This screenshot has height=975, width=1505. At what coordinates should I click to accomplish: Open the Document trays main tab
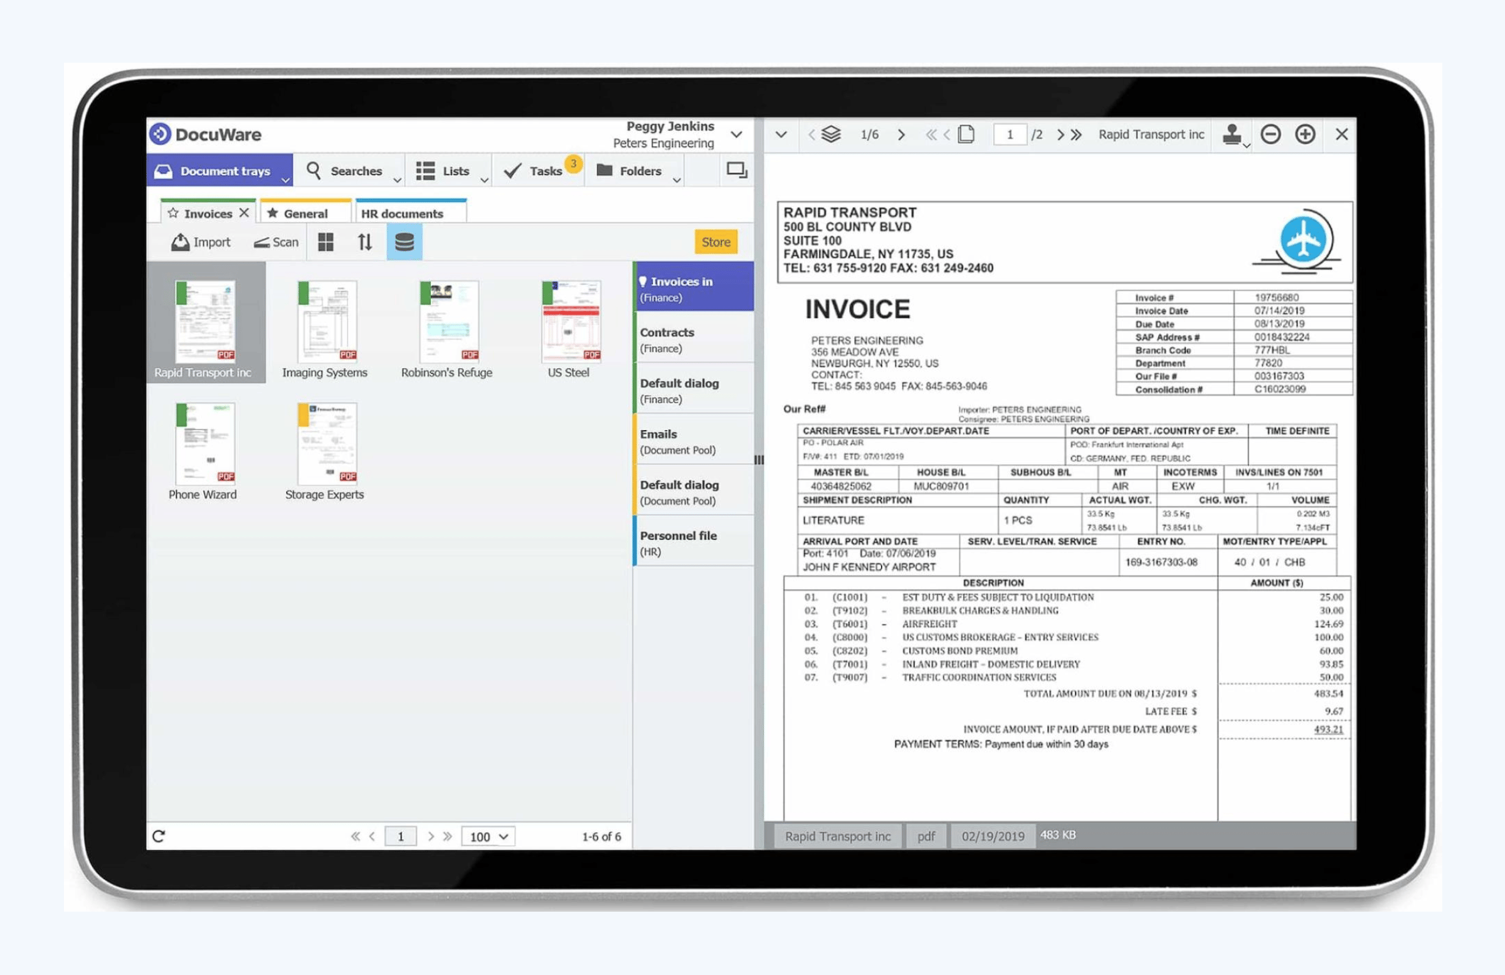220,170
